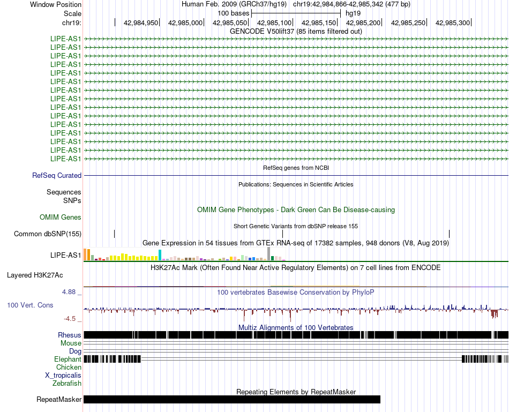Click the chr19: ruler label

point(71,23)
